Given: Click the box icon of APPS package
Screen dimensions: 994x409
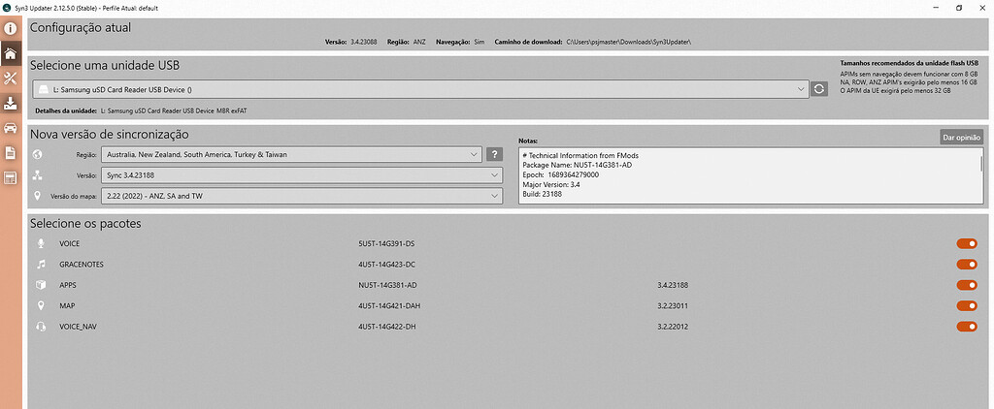Looking at the screenshot, I should (41, 286).
